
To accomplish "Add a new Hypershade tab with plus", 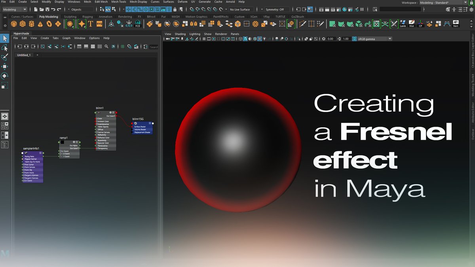I will click(x=37, y=55).
